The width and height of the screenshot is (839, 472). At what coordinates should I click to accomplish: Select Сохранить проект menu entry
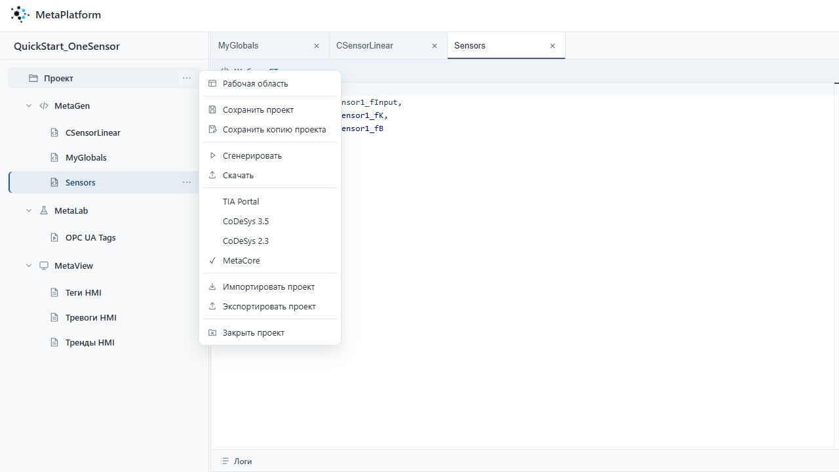click(270, 109)
